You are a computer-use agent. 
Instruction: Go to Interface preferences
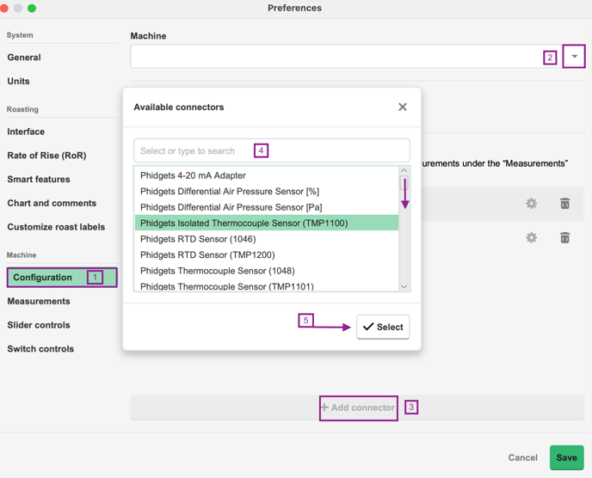(26, 132)
